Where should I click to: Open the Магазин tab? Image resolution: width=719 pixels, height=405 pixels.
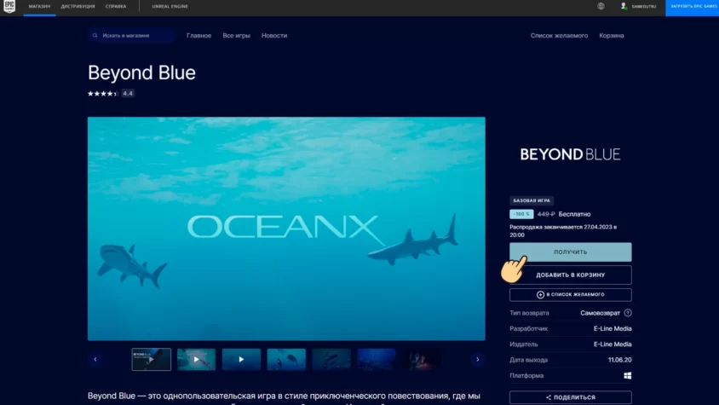click(x=39, y=7)
